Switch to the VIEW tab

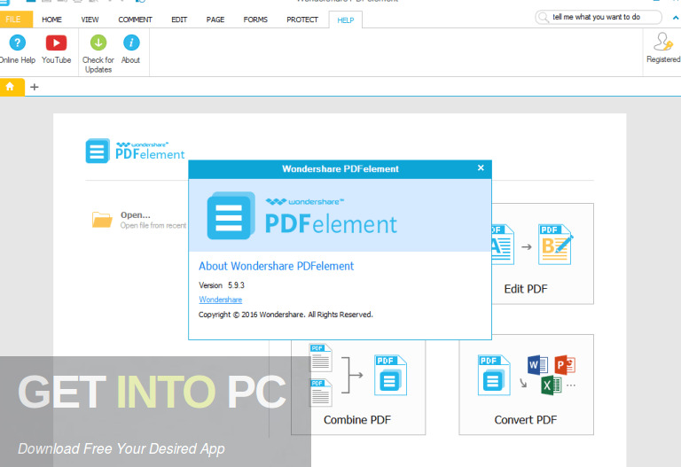tap(90, 19)
